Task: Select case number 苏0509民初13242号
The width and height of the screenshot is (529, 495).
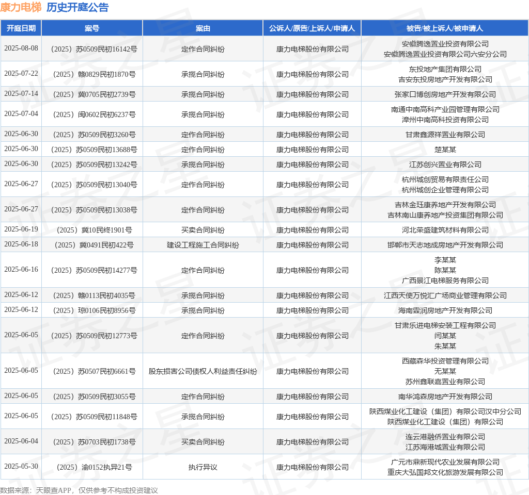Action: [x=94, y=164]
